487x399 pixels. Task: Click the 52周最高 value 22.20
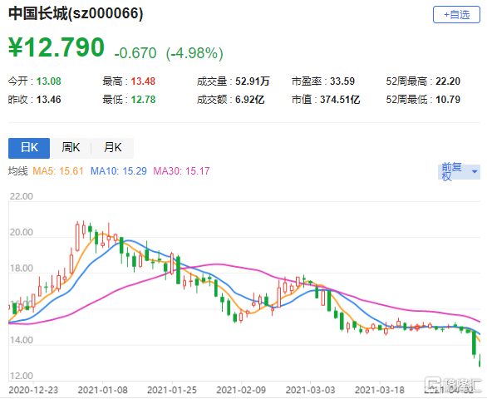[x=448, y=81]
